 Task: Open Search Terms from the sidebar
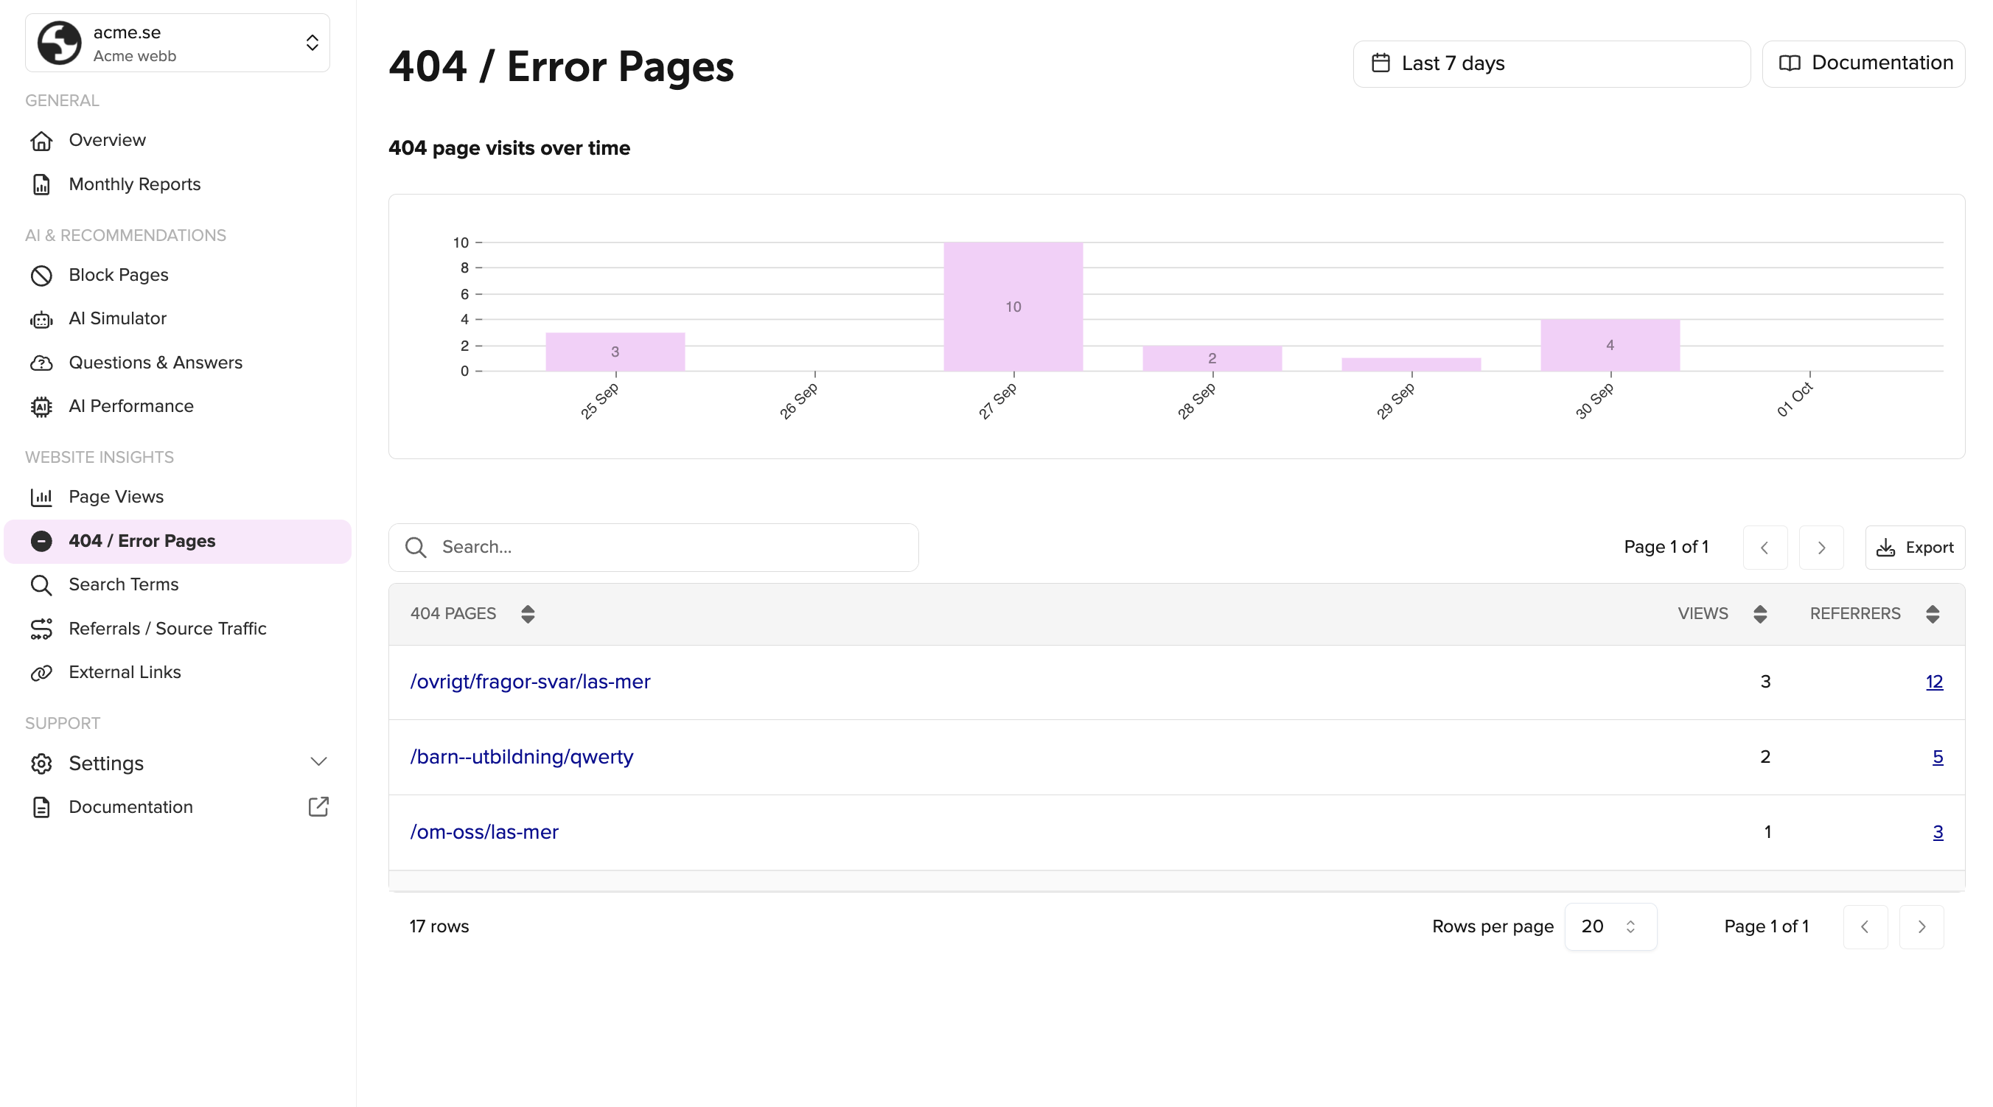[123, 585]
